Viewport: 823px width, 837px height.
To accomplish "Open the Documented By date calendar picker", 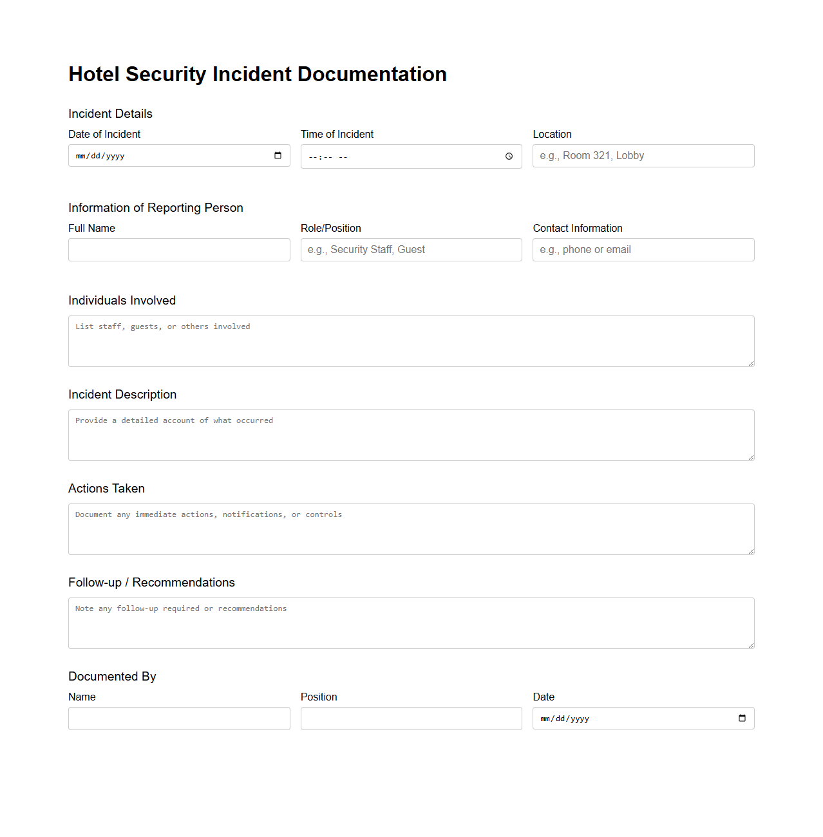I will 742,718.
